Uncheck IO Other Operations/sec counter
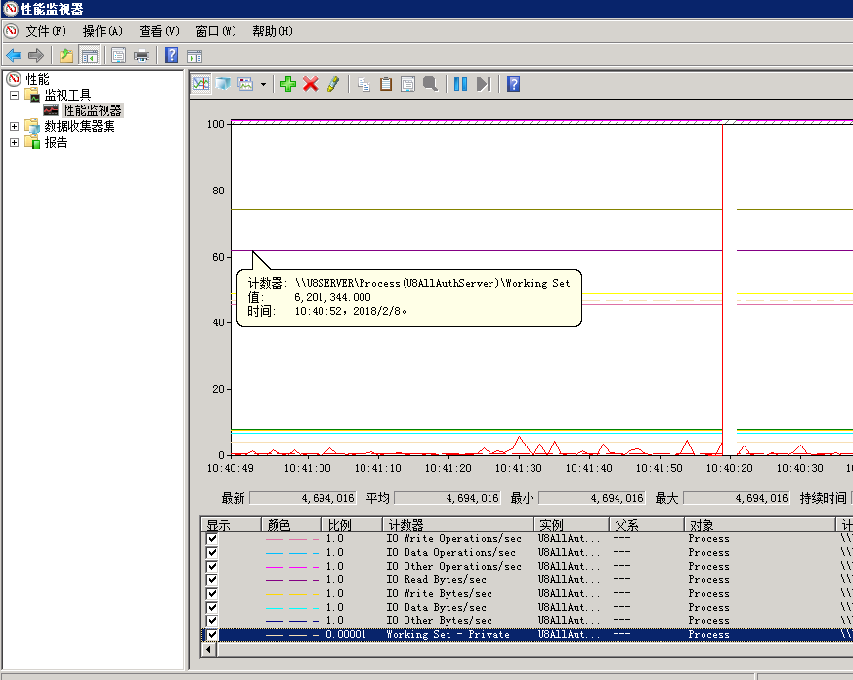This screenshot has width=853, height=680. pyautogui.click(x=212, y=567)
